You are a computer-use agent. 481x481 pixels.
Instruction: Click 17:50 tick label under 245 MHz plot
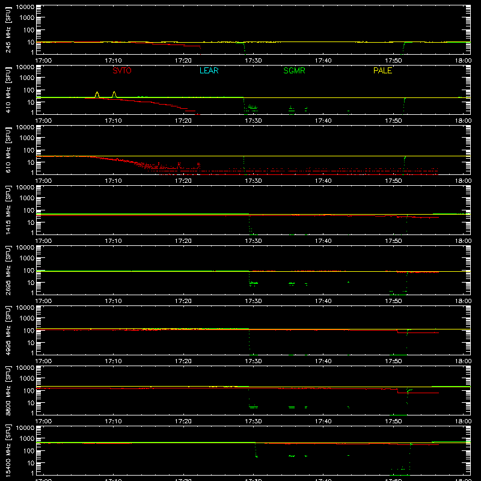[393, 61]
